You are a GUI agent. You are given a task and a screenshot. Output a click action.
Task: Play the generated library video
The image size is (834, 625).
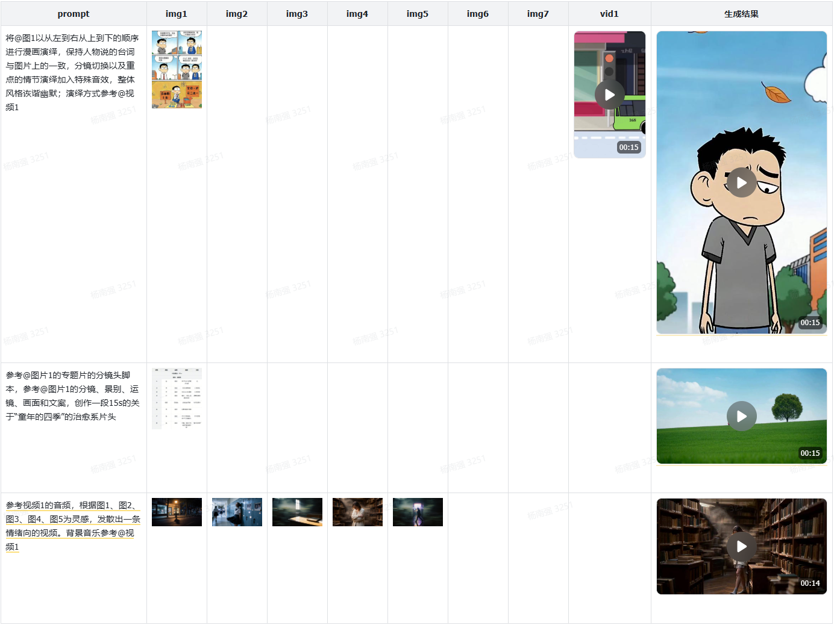click(x=741, y=546)
